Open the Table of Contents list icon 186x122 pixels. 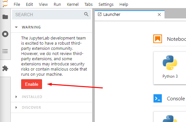[5, 51]
